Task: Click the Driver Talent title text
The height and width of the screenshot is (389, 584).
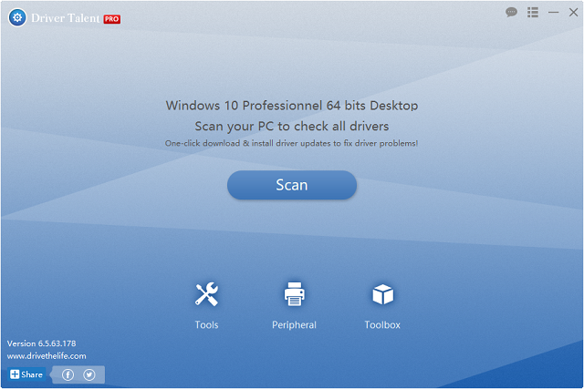Action: point(65,18)
